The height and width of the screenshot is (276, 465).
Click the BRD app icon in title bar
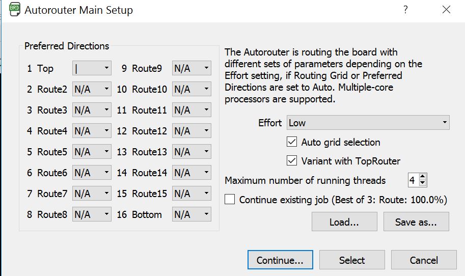tap(14, 10)
